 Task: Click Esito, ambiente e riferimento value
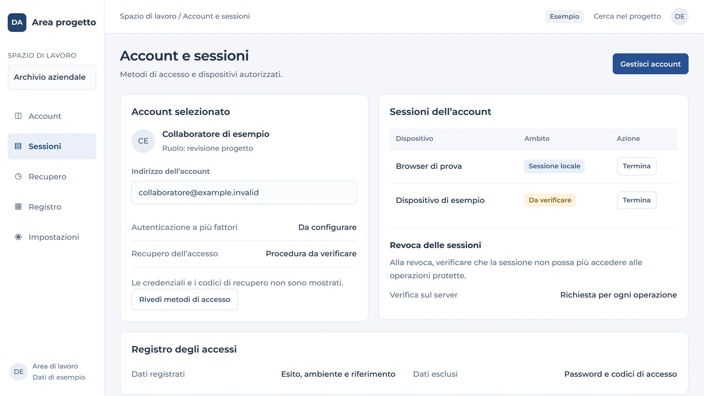coord(338,374)
